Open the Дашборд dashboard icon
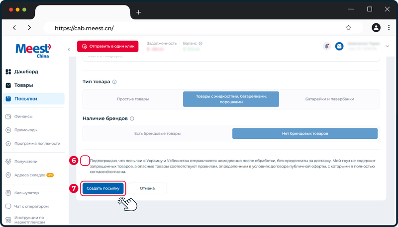This screenshot has height=227, width=398. [8, 72]
